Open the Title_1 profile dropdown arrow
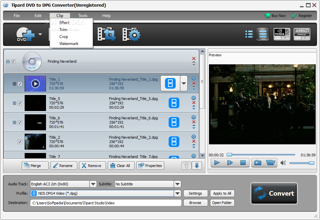The image size is (320, 220). click(x=184, y=83)
